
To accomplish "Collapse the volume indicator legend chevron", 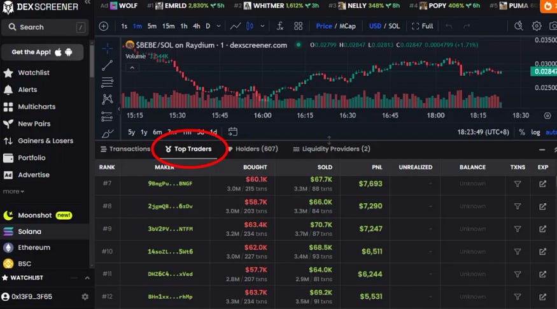I will (x=132, y=68).
